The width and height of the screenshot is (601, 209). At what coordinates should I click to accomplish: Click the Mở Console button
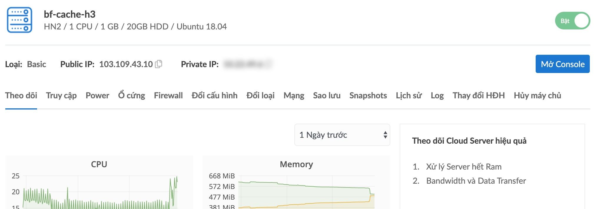pos(562,64)
